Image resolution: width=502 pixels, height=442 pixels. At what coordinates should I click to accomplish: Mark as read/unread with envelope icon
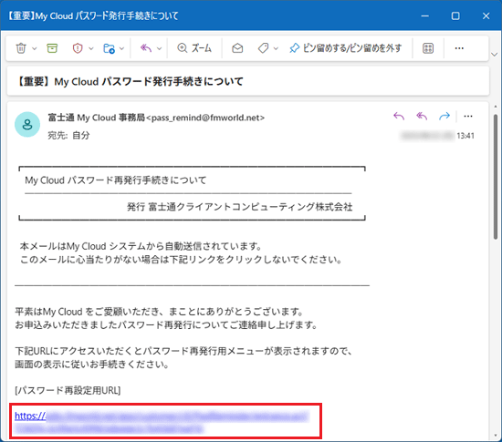click(x=237, y=48)
